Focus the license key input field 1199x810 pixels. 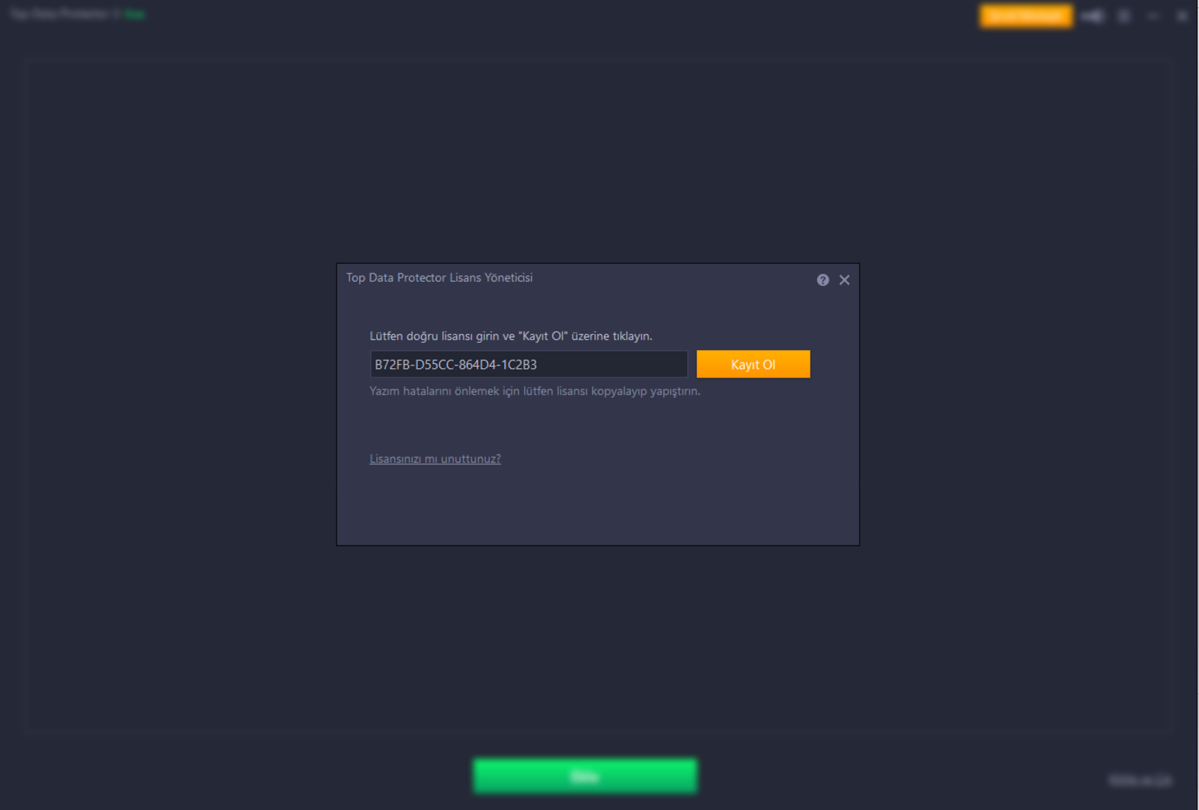click(529, 364)
